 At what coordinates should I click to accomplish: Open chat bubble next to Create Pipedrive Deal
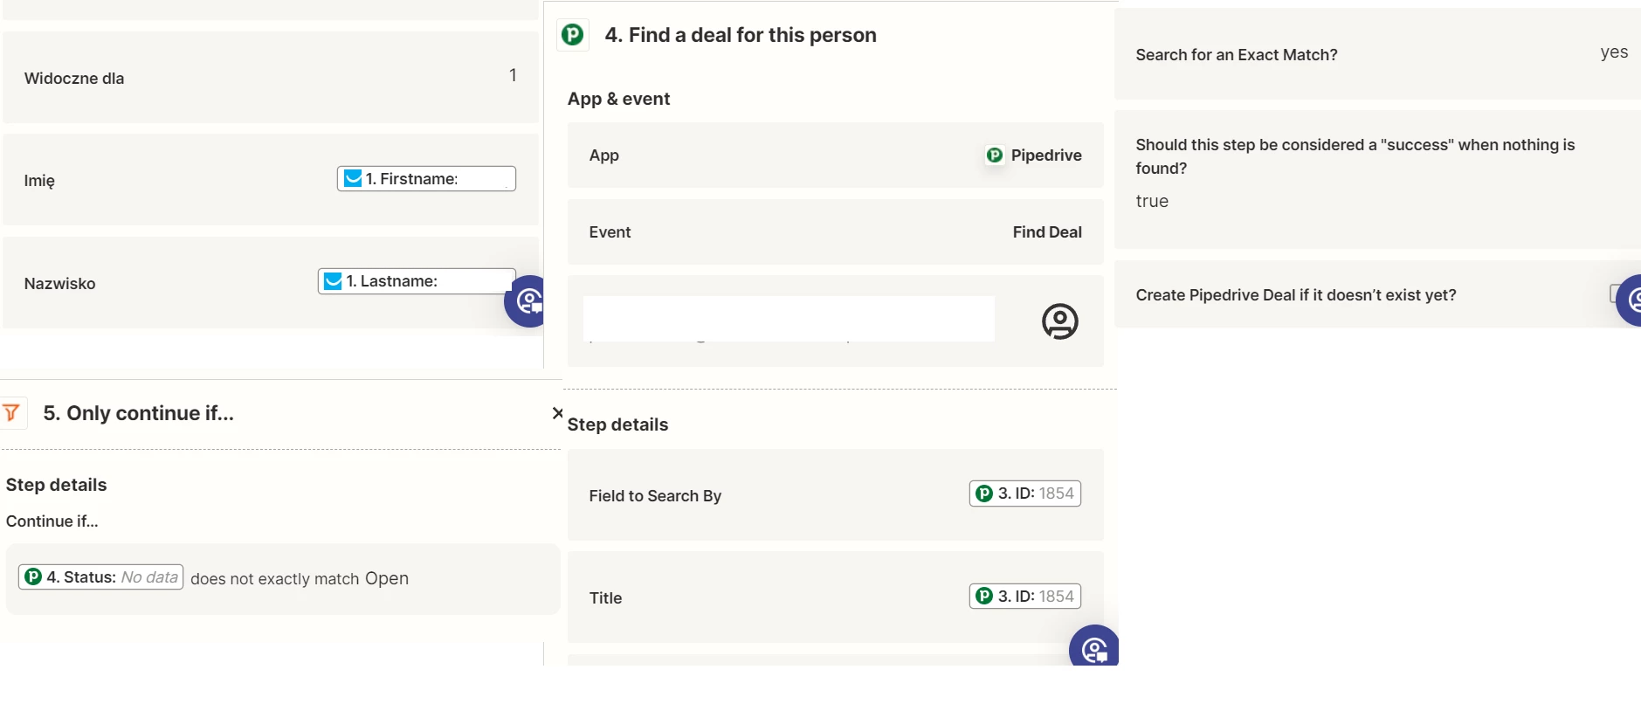pyautogui.click(x=1631, y=300)
